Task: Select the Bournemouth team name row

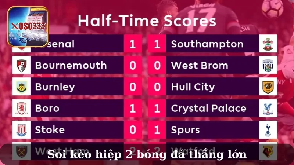Action: point(77,65)
